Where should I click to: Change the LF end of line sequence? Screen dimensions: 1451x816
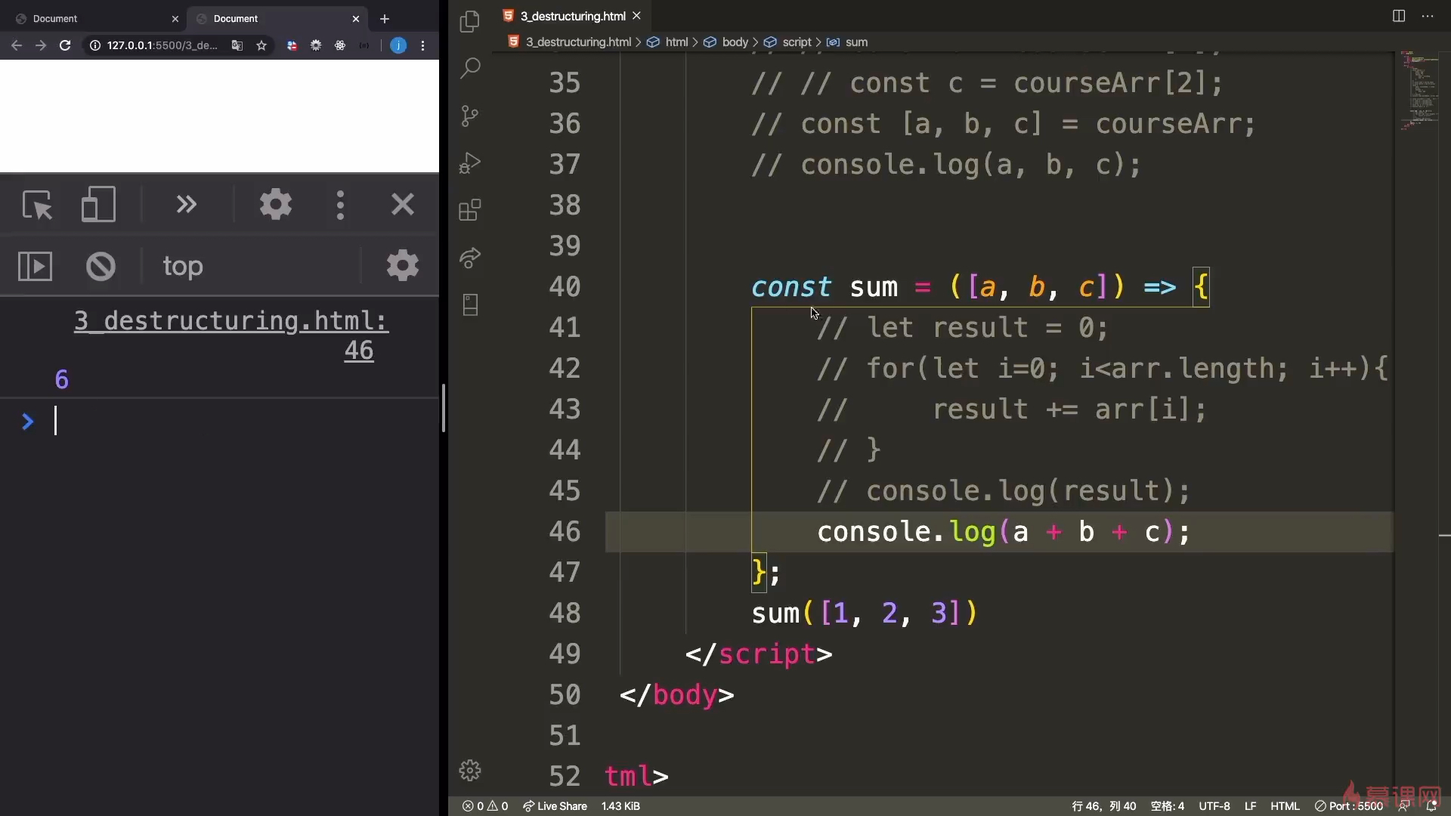click(1251, 806)
